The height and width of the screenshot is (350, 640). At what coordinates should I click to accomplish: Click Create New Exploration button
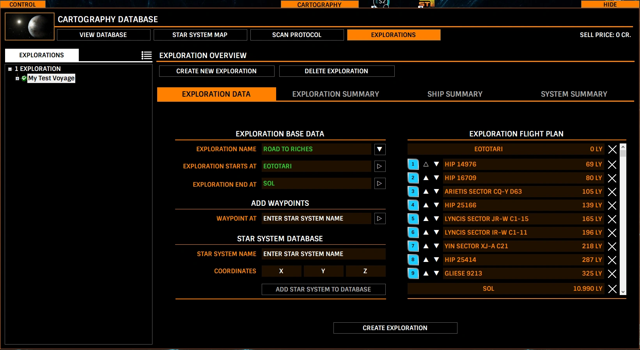(x=216, y=71)
